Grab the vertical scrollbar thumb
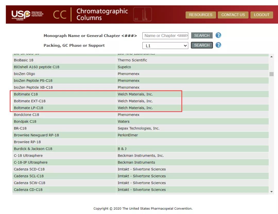The height and width of the screenshot is (214, 278). point(271,74)
